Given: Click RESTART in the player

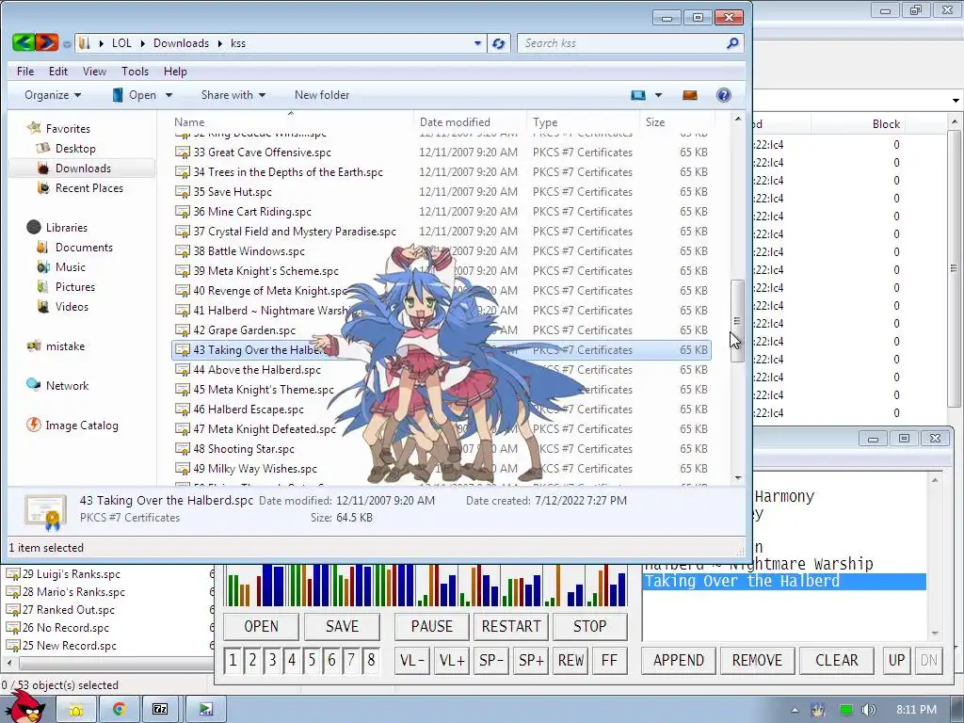Looking at the screenshot, I should pyautogui.click(x=511, y=626).
